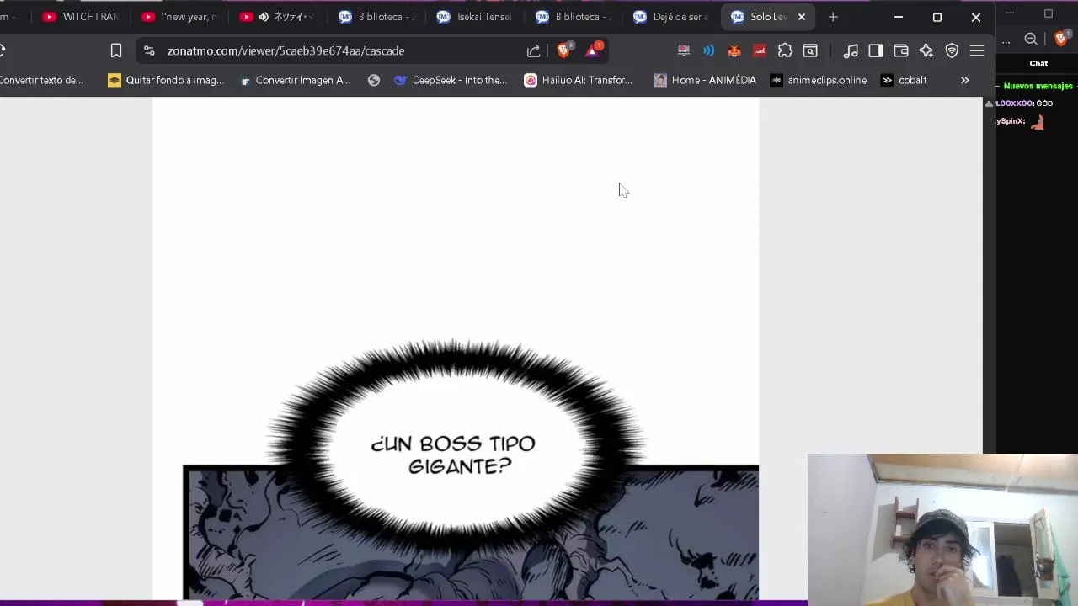
Task: Open the cobalt bookmark
Action: click(904, 80)
